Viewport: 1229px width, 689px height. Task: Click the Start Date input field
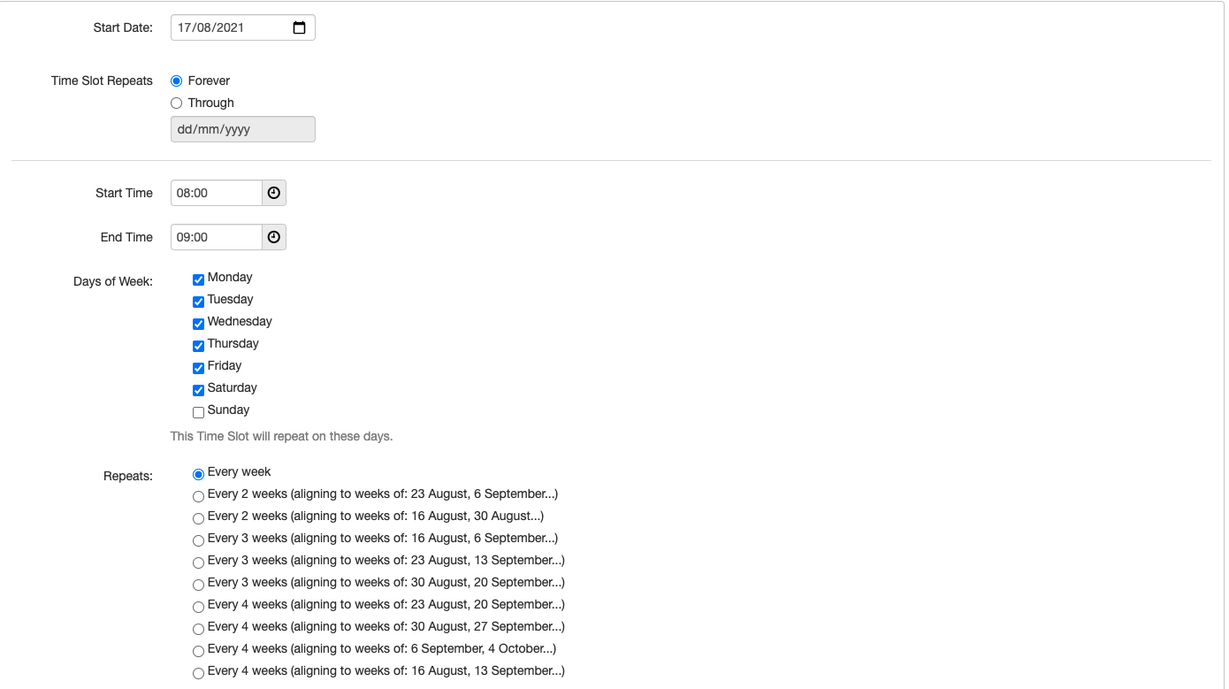click(x=232, y=27)
